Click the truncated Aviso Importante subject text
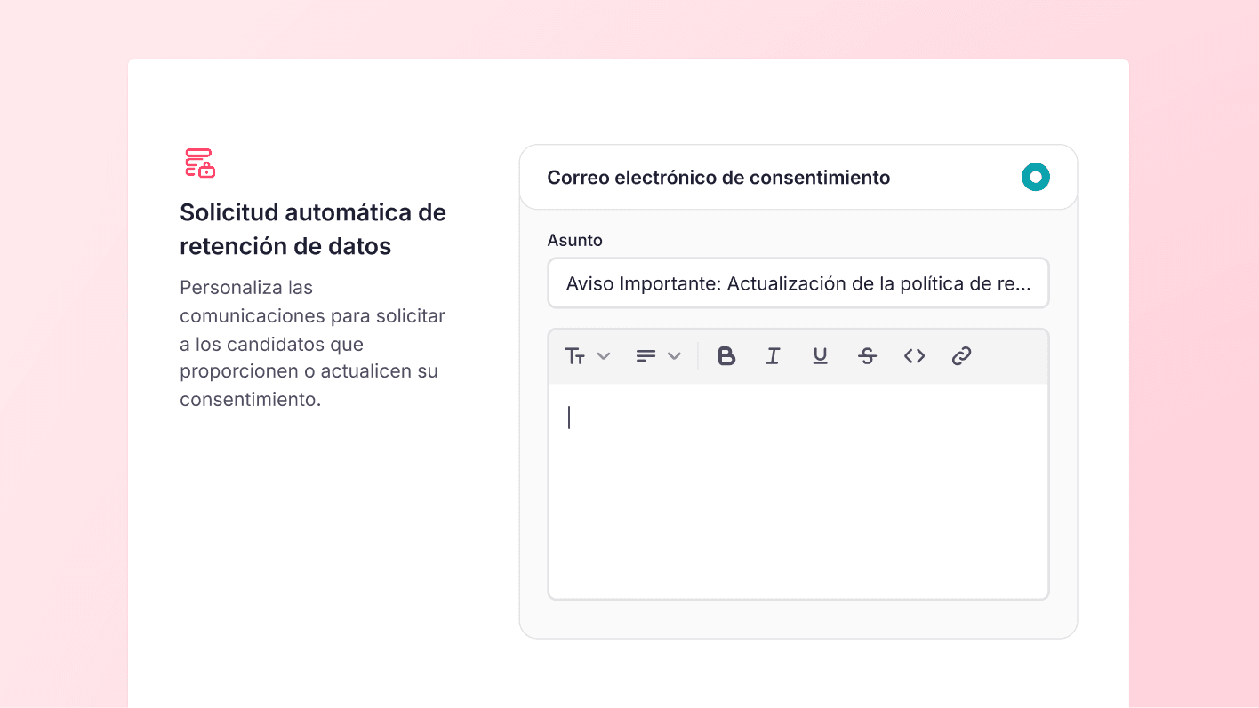 pyautogui.click(x=798, y=282)
